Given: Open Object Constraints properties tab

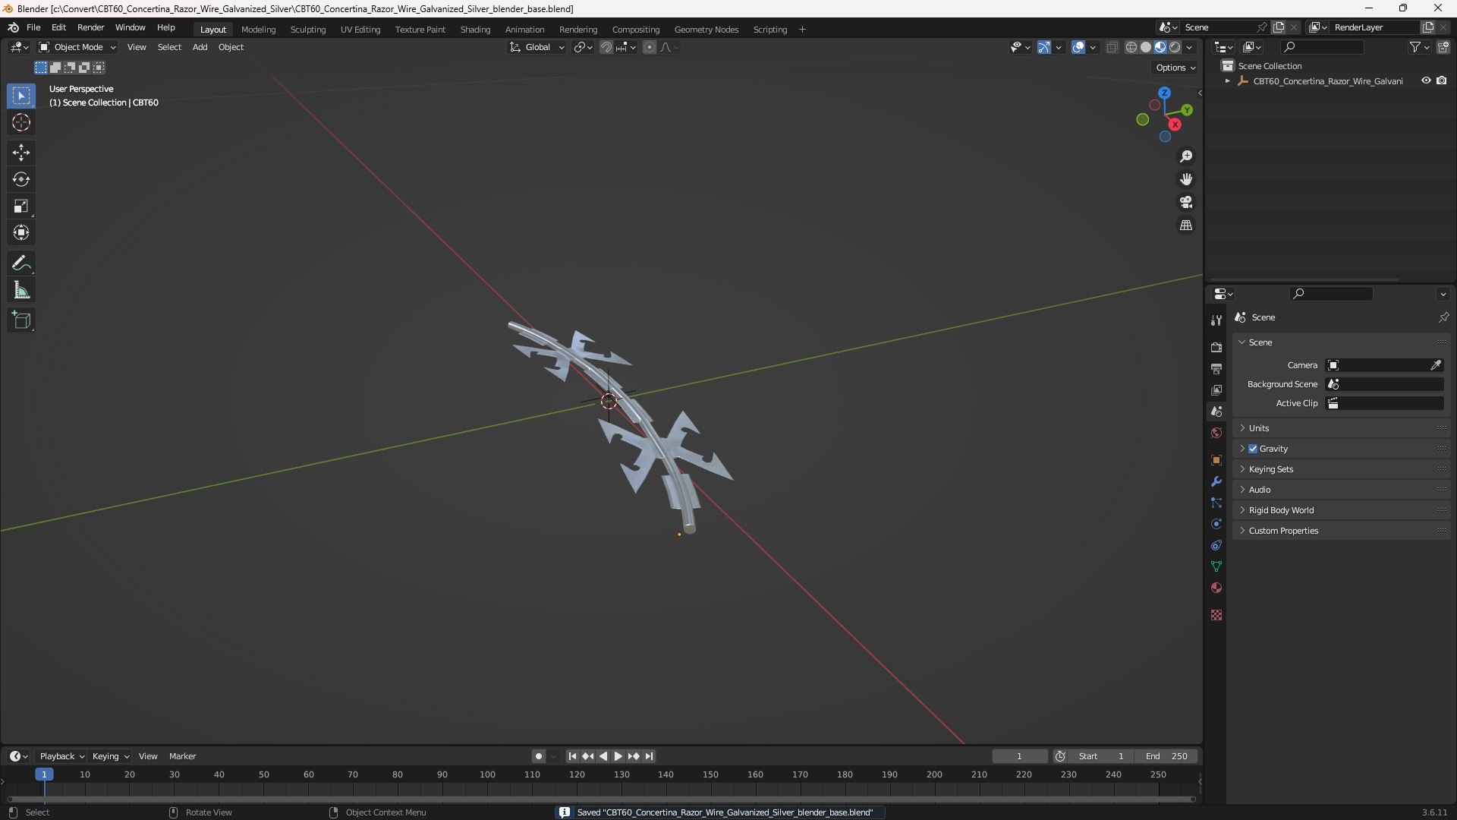Looking at the screenshot, I should coord(1216,545).
